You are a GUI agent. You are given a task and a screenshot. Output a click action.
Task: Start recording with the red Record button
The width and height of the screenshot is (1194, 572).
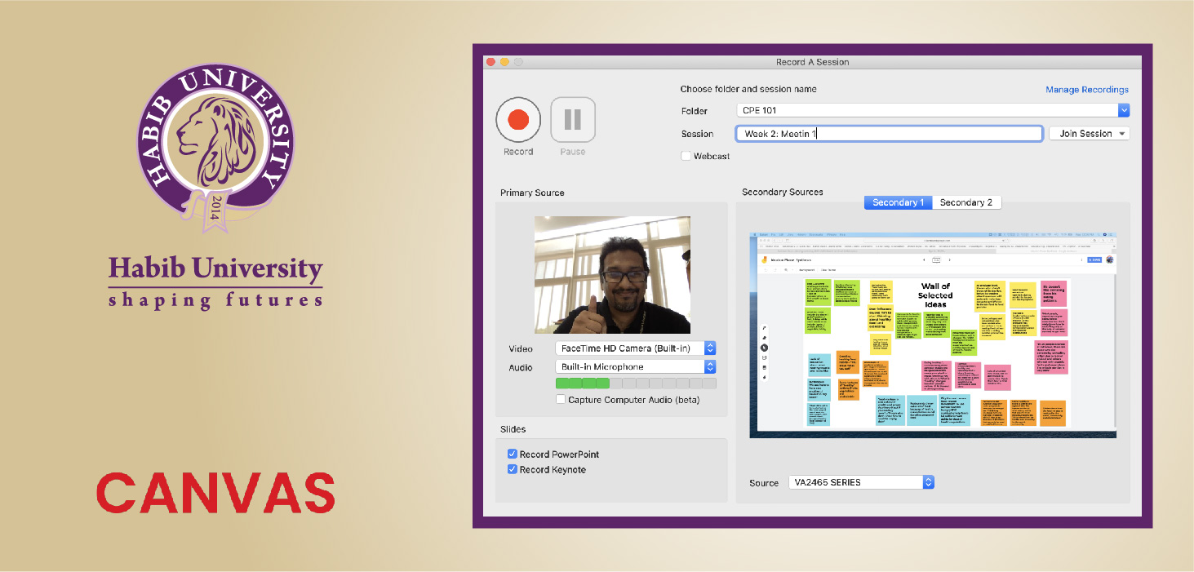point(518,120)
